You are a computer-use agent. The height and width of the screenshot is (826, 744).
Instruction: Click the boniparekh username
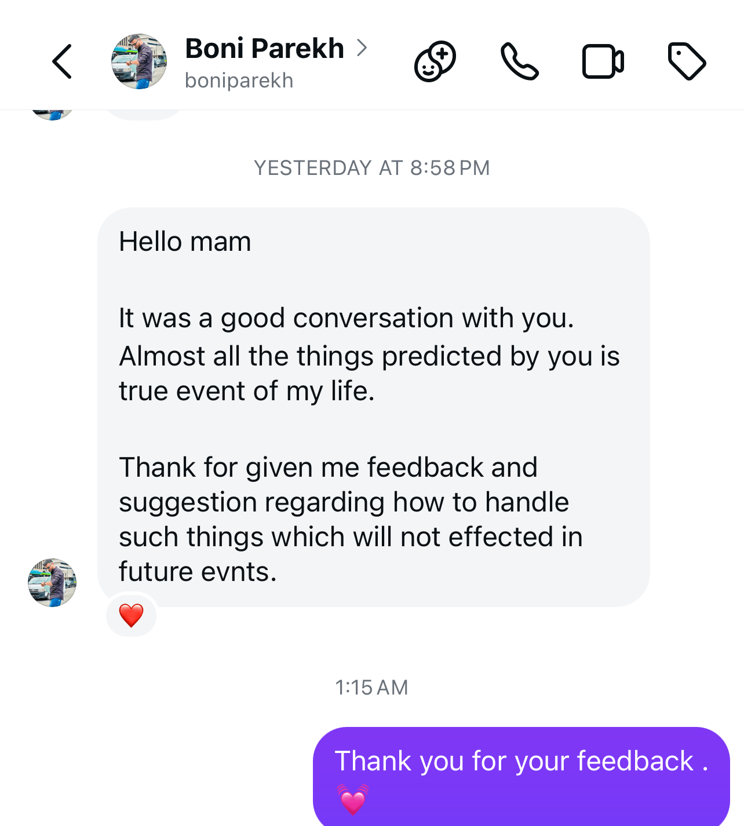239,81
